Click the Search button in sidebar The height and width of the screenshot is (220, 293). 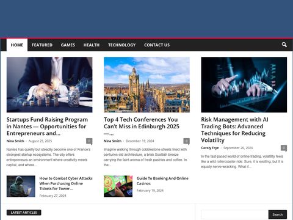click(x=278, y=215)
